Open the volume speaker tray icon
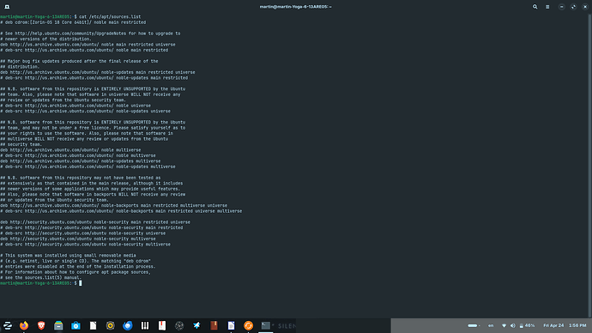The width and height of the screenshot is (592, 333). click(513, 325)
